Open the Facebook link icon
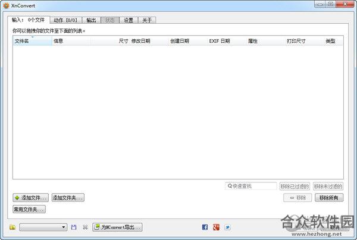357x240 pixels. tap(205, 227)
